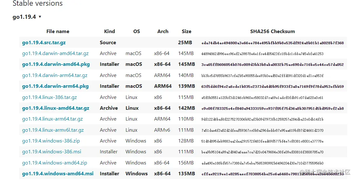Download go1.19.4.darwin-amd64.tar.gz archive
This screenshot has width=356, height=181.
coord(55,53)
